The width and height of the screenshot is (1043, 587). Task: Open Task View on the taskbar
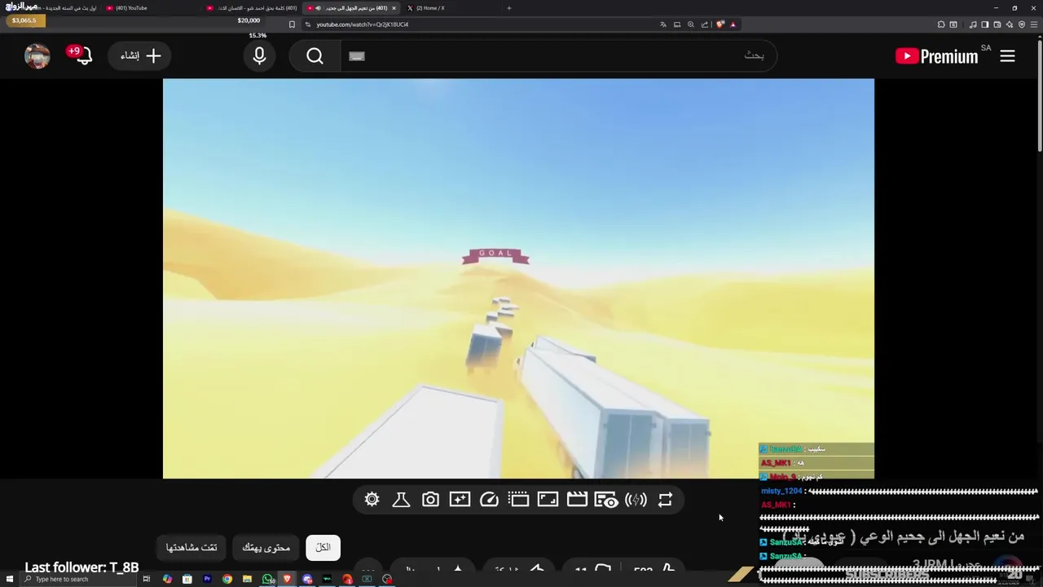click(x=147, y=579)
